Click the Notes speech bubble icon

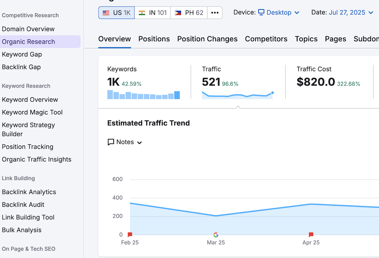111,142
